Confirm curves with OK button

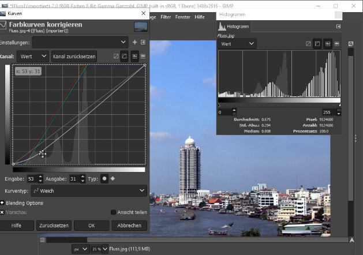[x=92, y=226]
